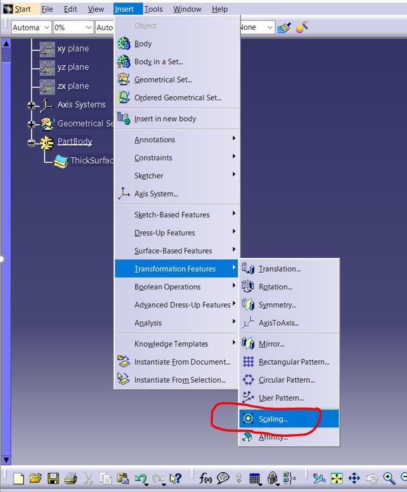The width and height of the screenshot is (407, 492).
Task: Collapse the PartBody tree node
Action: [32, 142]
